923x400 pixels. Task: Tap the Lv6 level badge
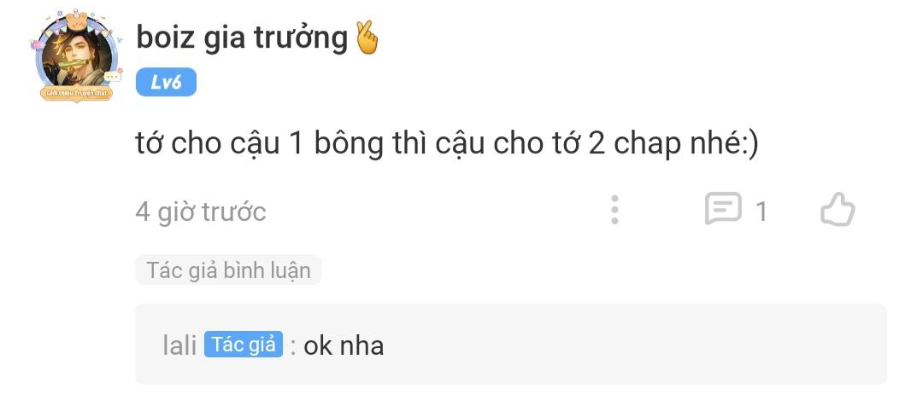pyautogui.click(x=166, y=82)
